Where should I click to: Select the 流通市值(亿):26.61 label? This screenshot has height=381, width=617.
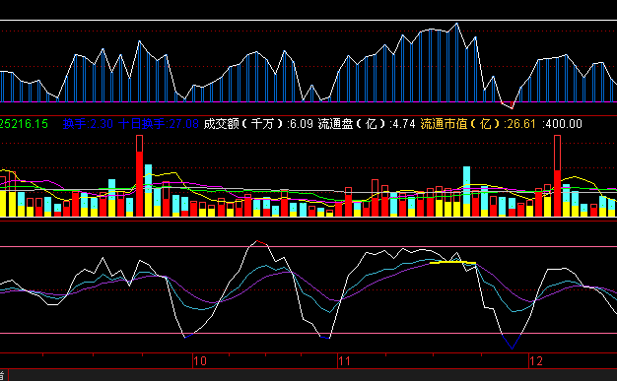[478, 124]
